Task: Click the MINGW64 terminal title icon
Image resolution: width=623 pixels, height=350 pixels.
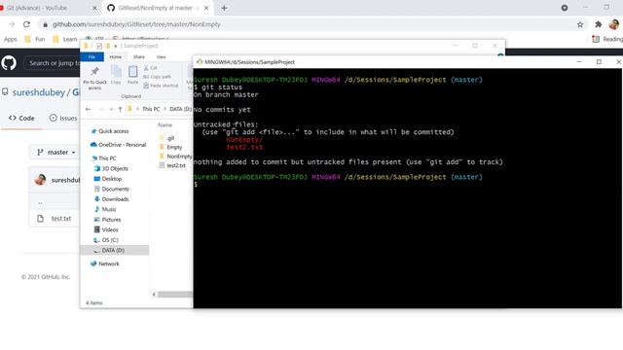Action: (200, 62)
